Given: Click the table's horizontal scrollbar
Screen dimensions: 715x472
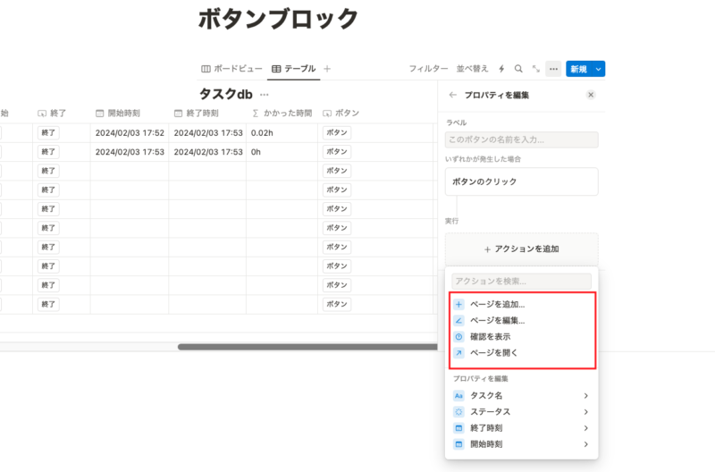Looking at the screenshot, I should tap(307, 347).
